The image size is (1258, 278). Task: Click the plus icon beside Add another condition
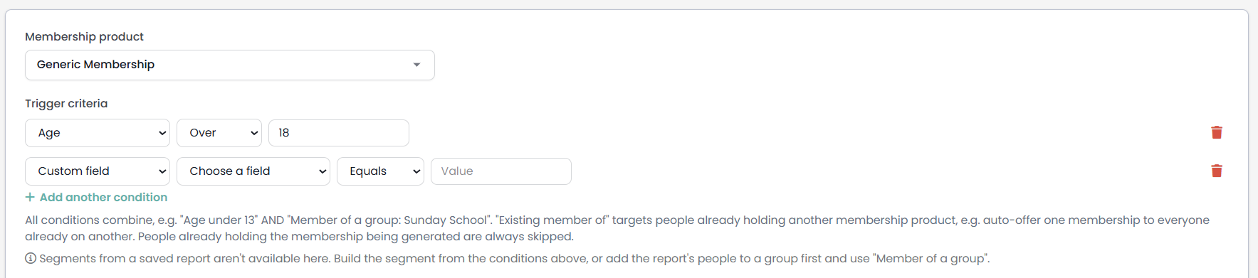pos(30,197)
